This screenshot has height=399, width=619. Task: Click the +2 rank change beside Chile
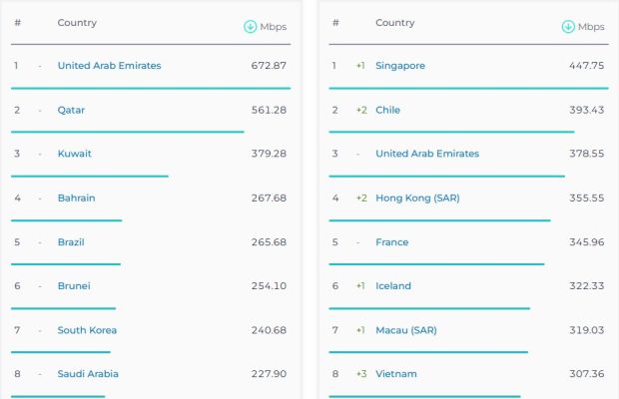point(361,110)
